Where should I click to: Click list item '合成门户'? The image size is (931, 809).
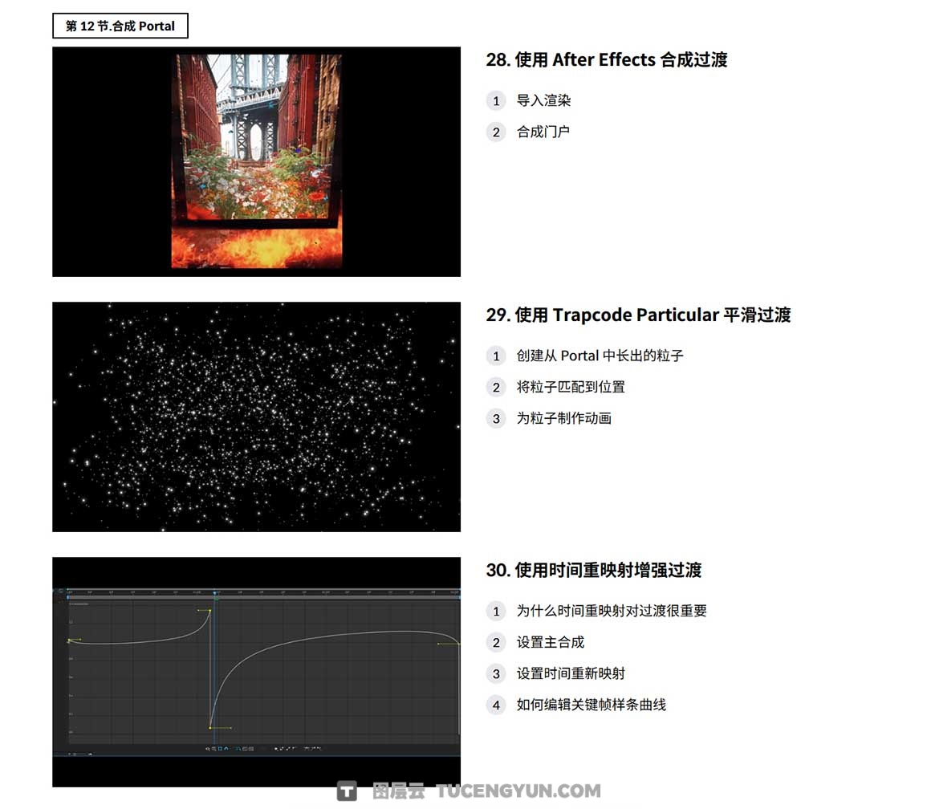[x=543, y=132]
